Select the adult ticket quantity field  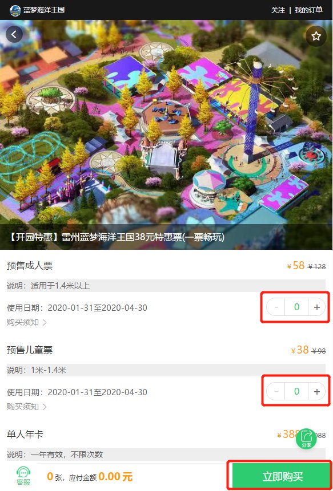click(x=296, y=307)
